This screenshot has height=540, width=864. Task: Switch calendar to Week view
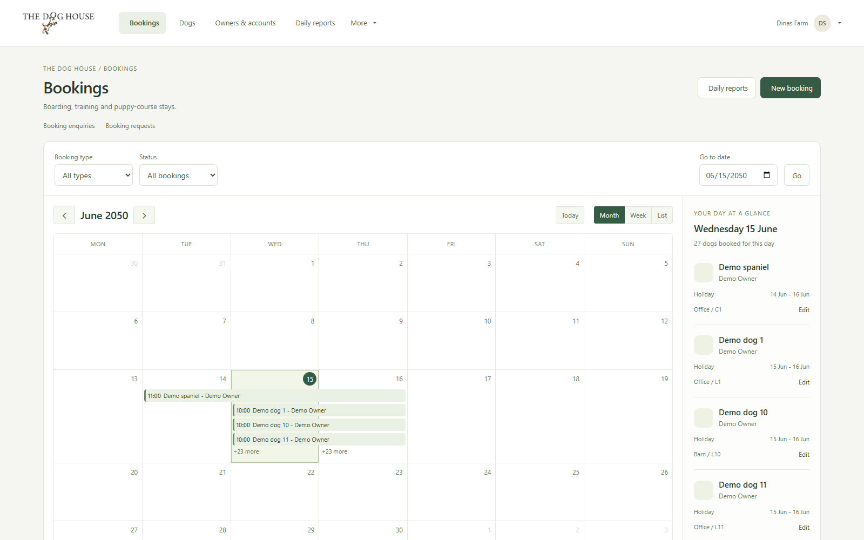point(638,215)
